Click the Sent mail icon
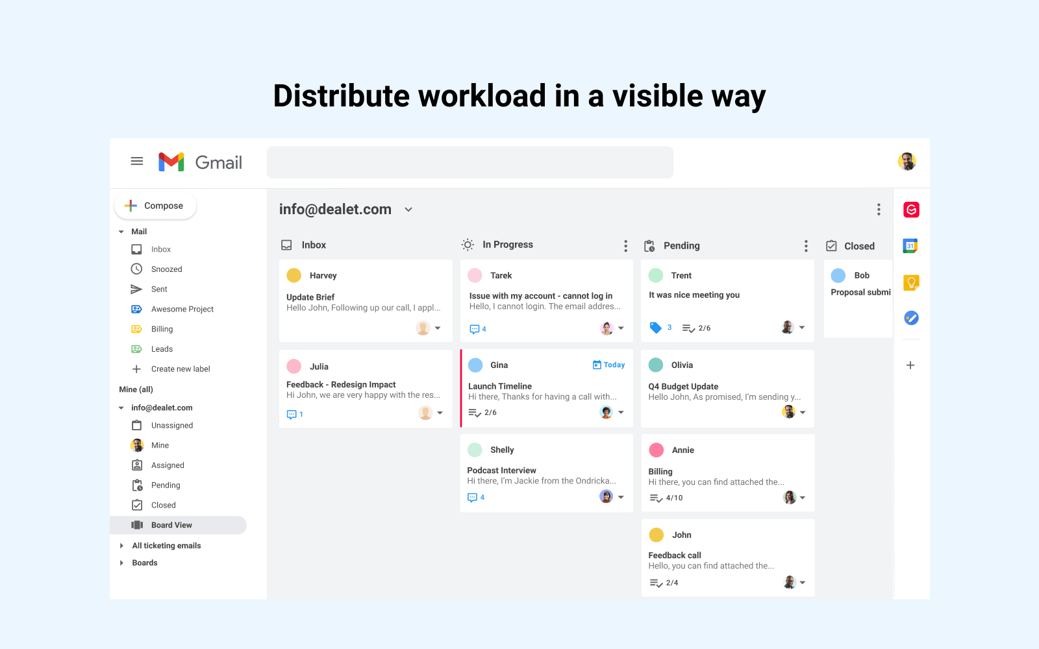Image resolution: width=1039 pixels, height=649 pixels. [136, 289]
